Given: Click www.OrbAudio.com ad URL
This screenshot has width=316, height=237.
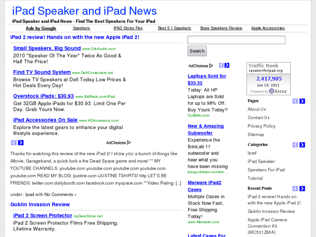Looking at the screenshot, I should [x=99, y=49].
